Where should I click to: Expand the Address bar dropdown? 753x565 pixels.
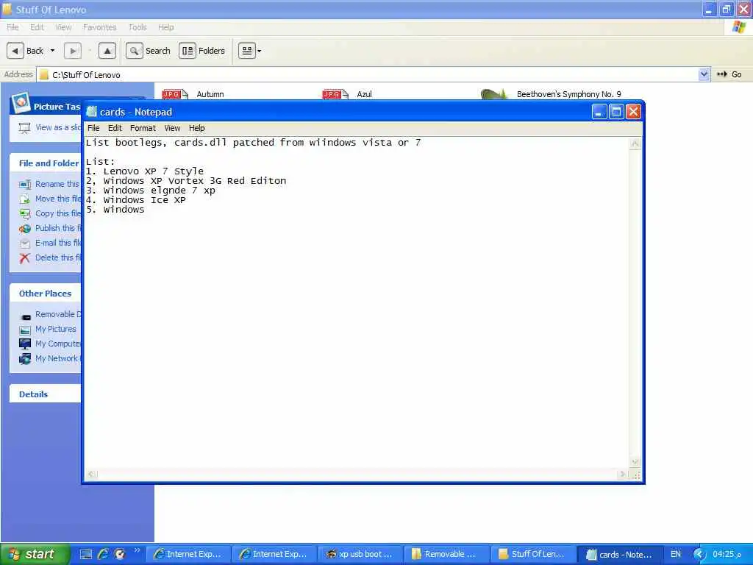pos(704,74)
